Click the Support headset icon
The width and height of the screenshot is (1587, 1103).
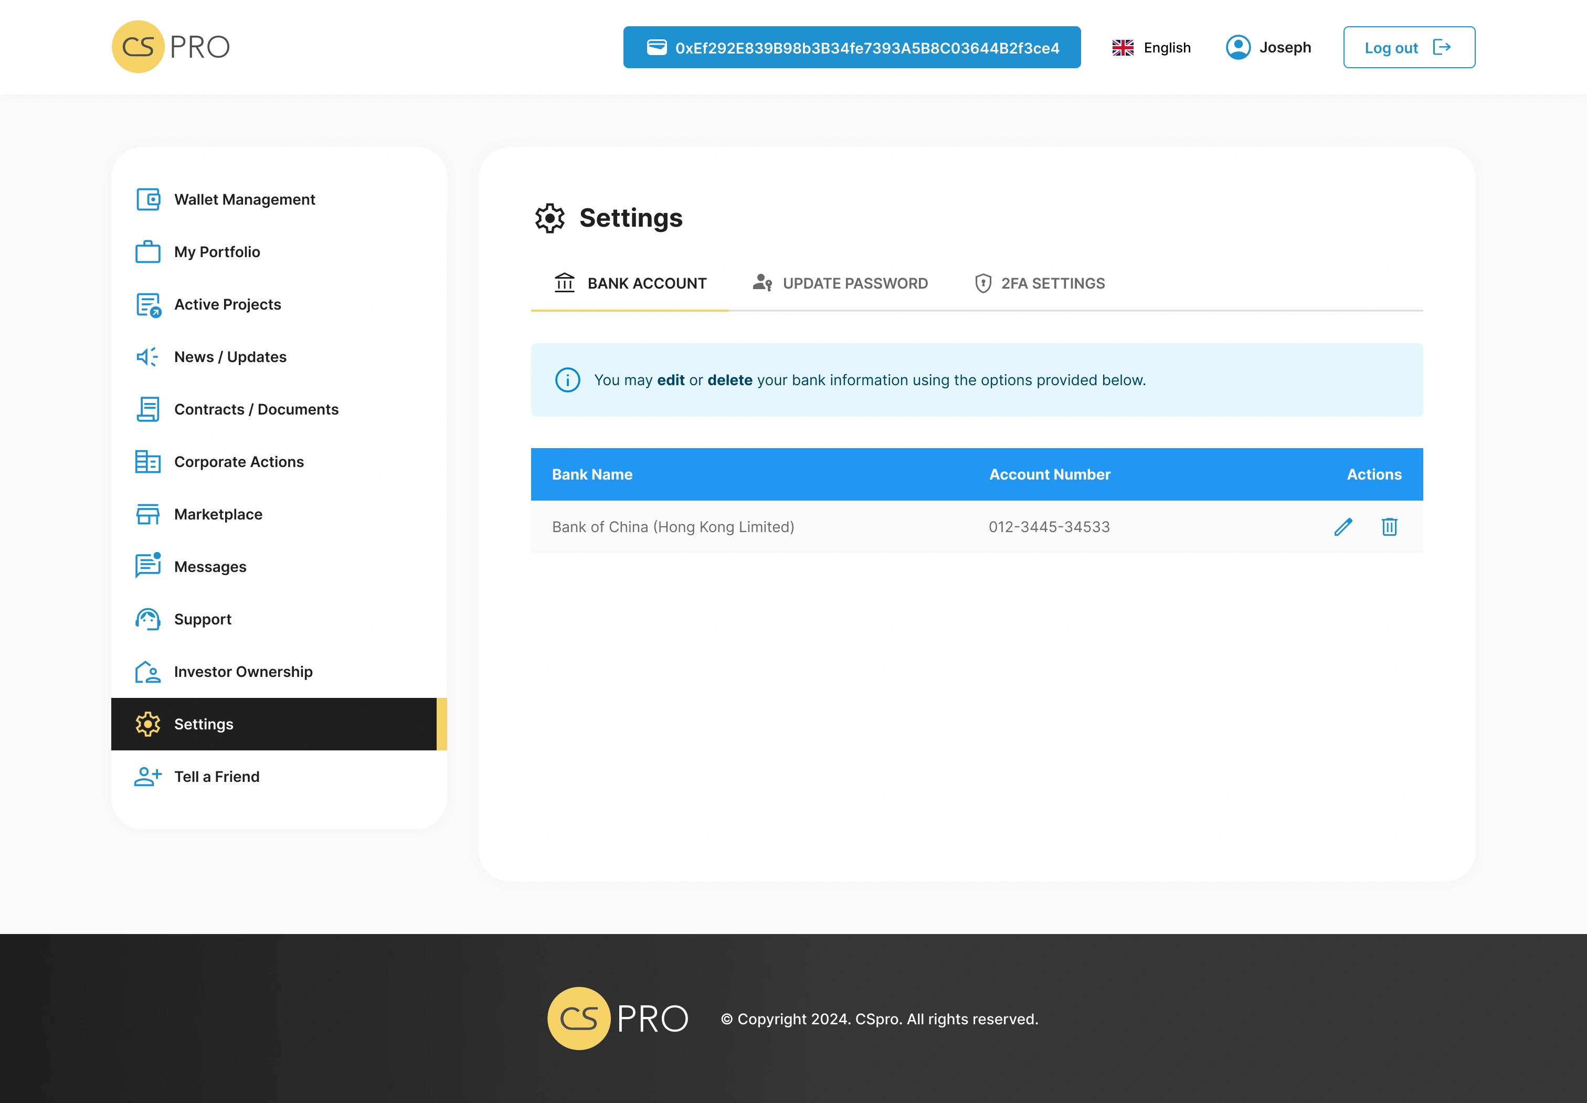(x=148, y=619)
